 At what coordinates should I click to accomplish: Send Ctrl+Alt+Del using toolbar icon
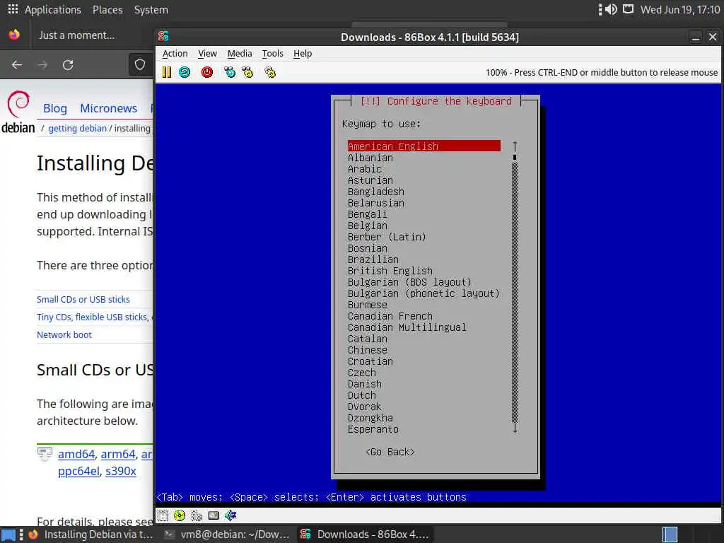click(x=230, y=72)
